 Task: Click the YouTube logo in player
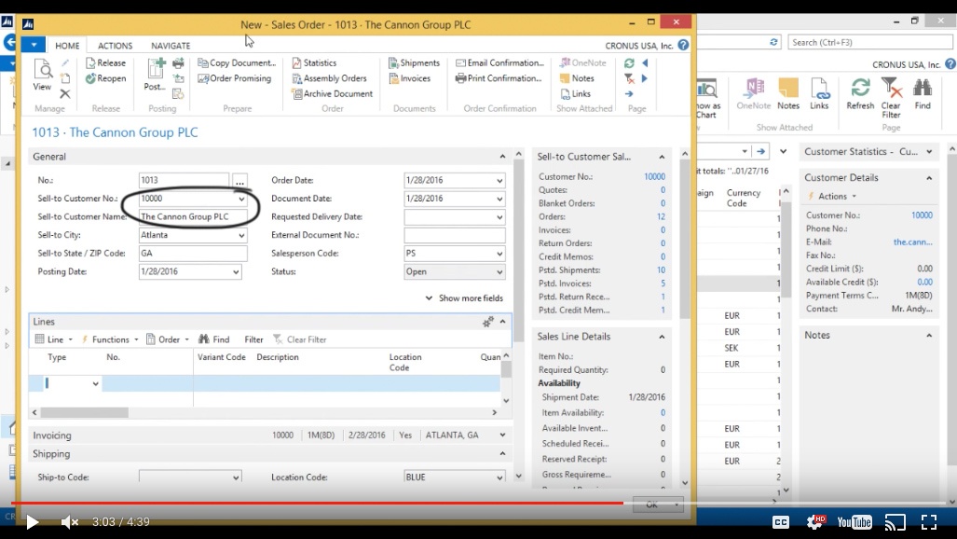click(x=854, y=522)
